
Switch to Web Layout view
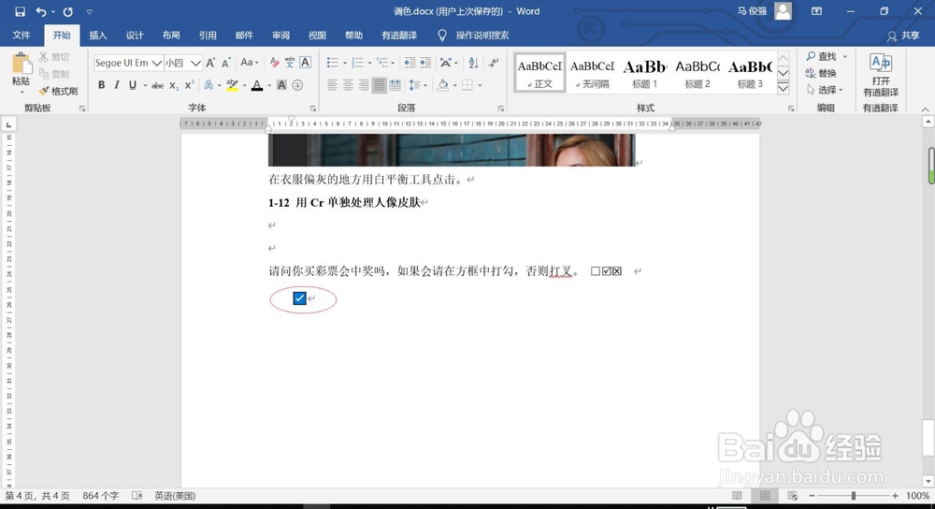click(793, 496)
